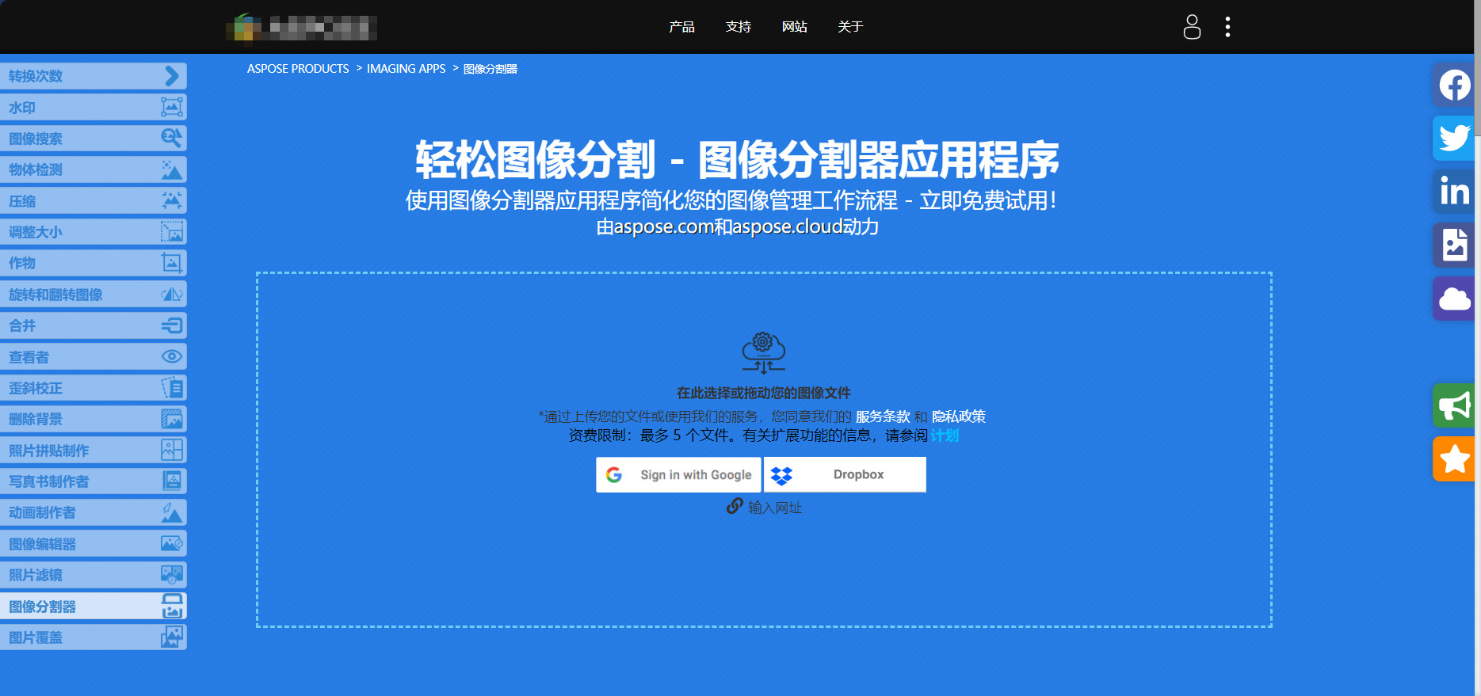Open the 计划 pricing link
1481x696 pixels.
coord(945,435)
